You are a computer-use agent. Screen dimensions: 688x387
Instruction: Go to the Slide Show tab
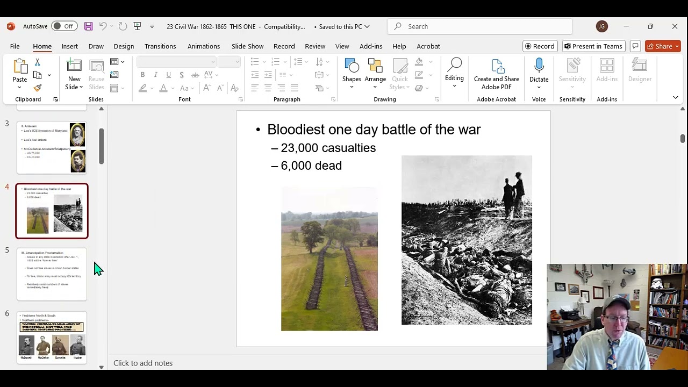pyautogui.click(x=247, y=46)
